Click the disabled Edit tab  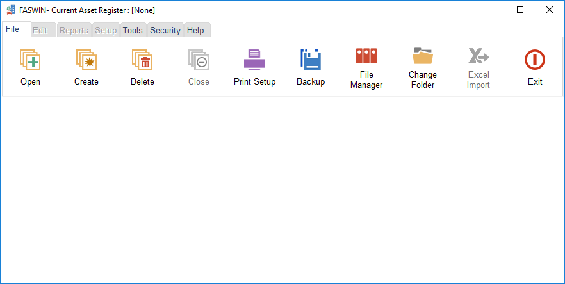(40, 30)
